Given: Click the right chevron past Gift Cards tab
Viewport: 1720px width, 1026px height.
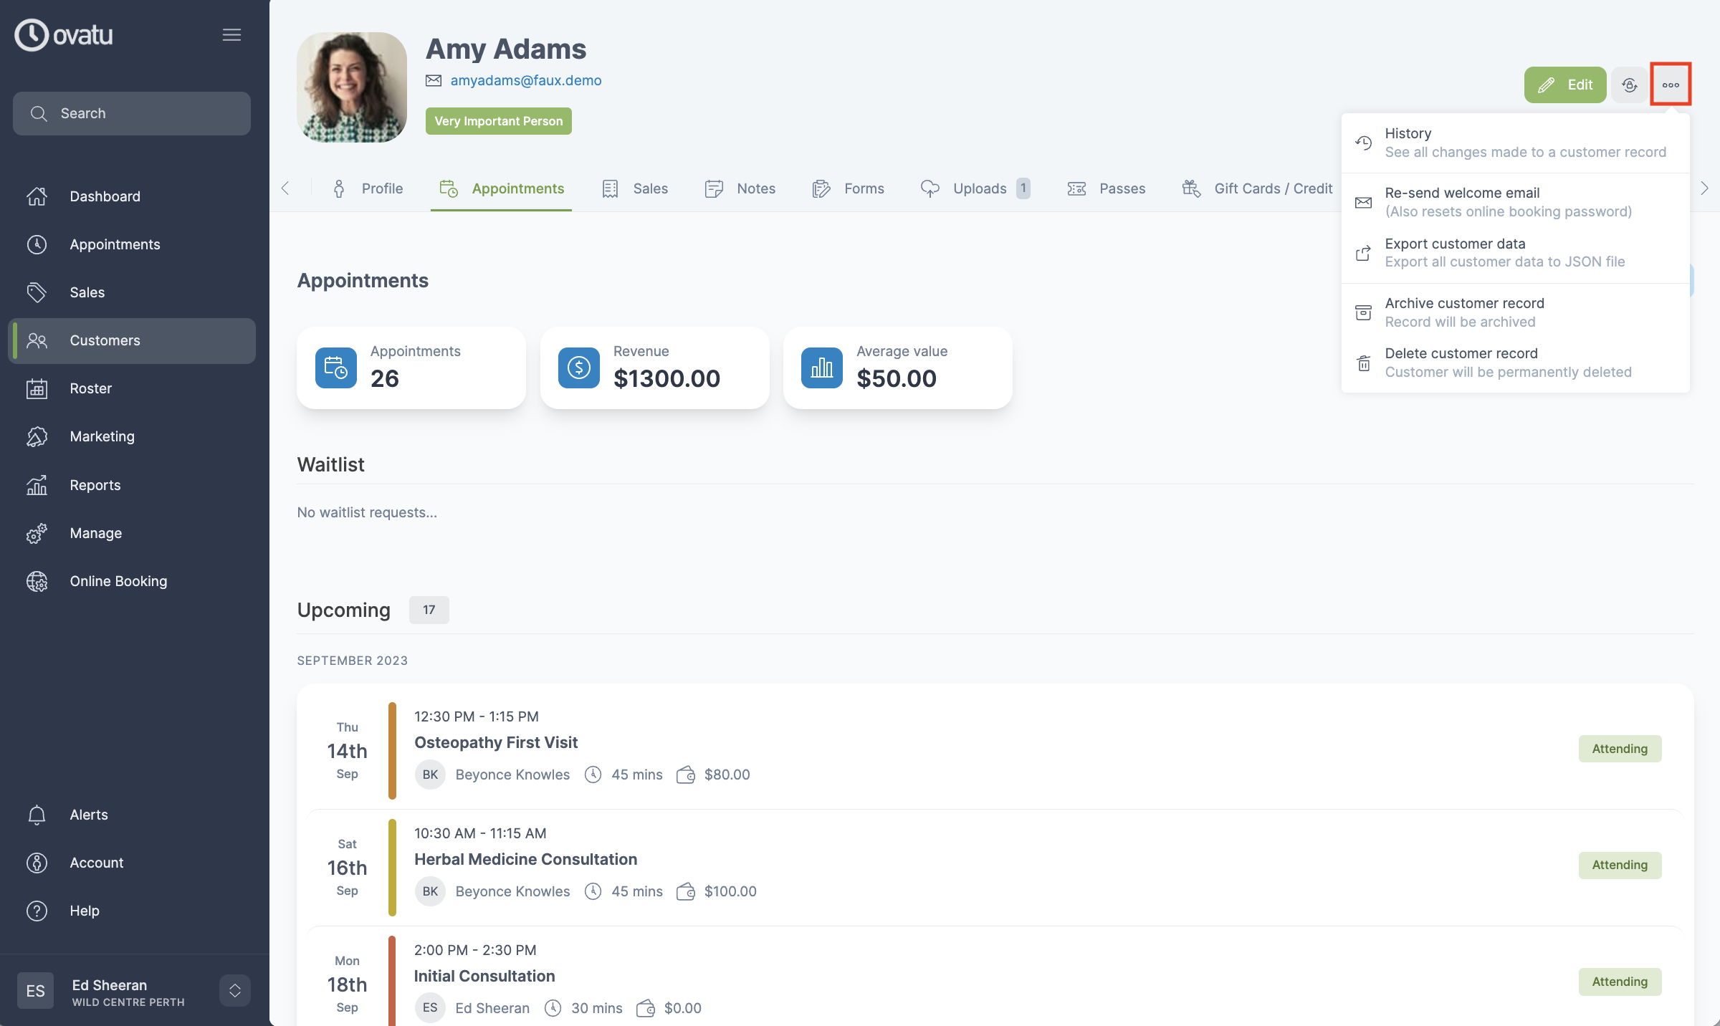Looking at the screenshot, I should (x=1705, y=188).
